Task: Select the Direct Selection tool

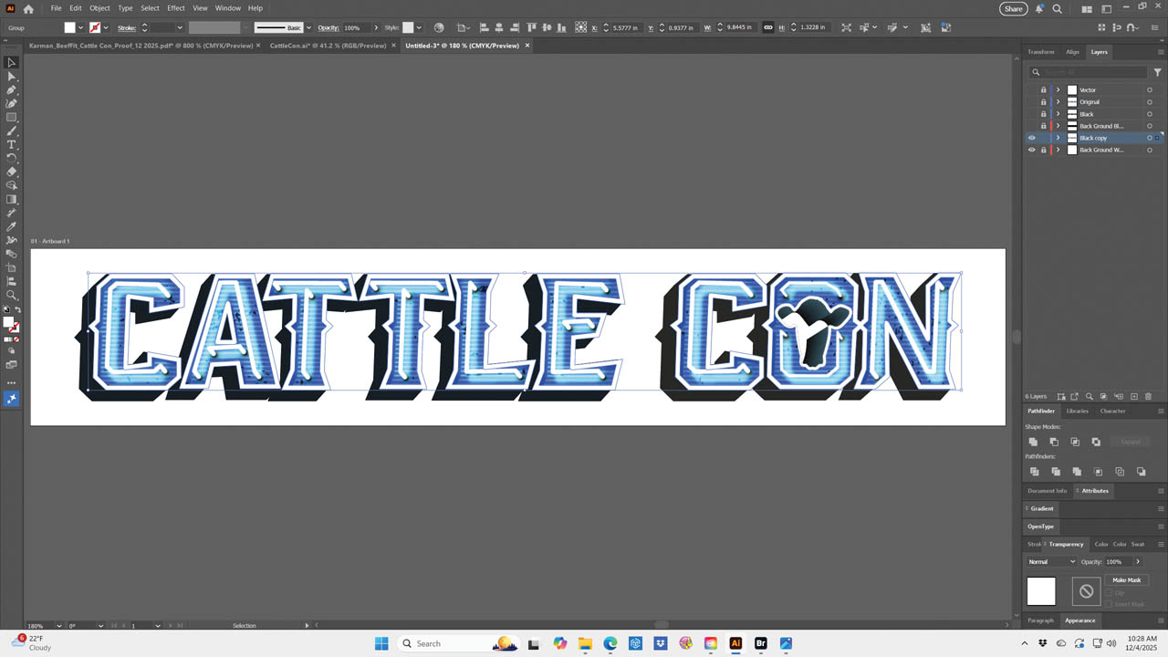Action: (12, 77)
